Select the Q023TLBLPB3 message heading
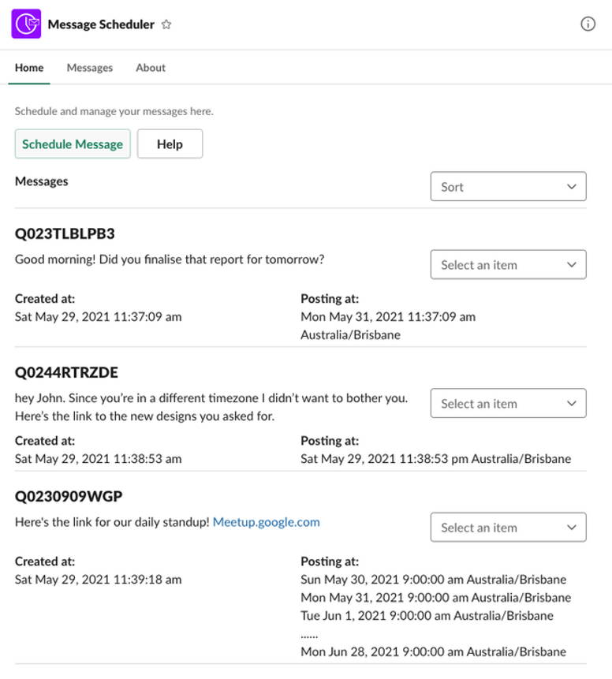The width and height of the screenshot is (612, 679). tap(65, 234)
